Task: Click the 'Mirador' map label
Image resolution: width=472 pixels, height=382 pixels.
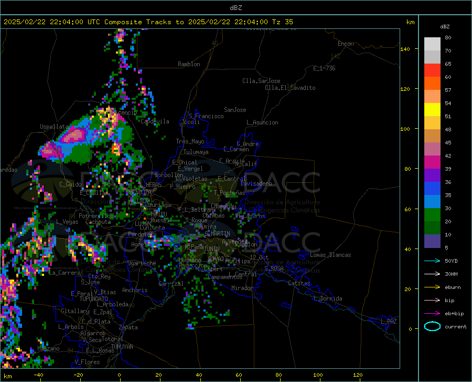Action: click(x=242, y=288)
